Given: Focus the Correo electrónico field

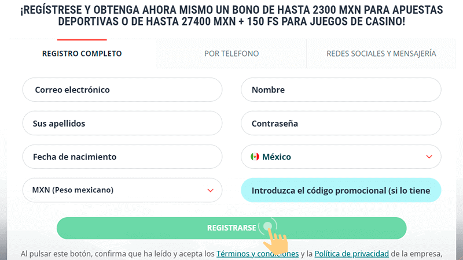Looking at the screenshot, I should click(x=123, y=90).
